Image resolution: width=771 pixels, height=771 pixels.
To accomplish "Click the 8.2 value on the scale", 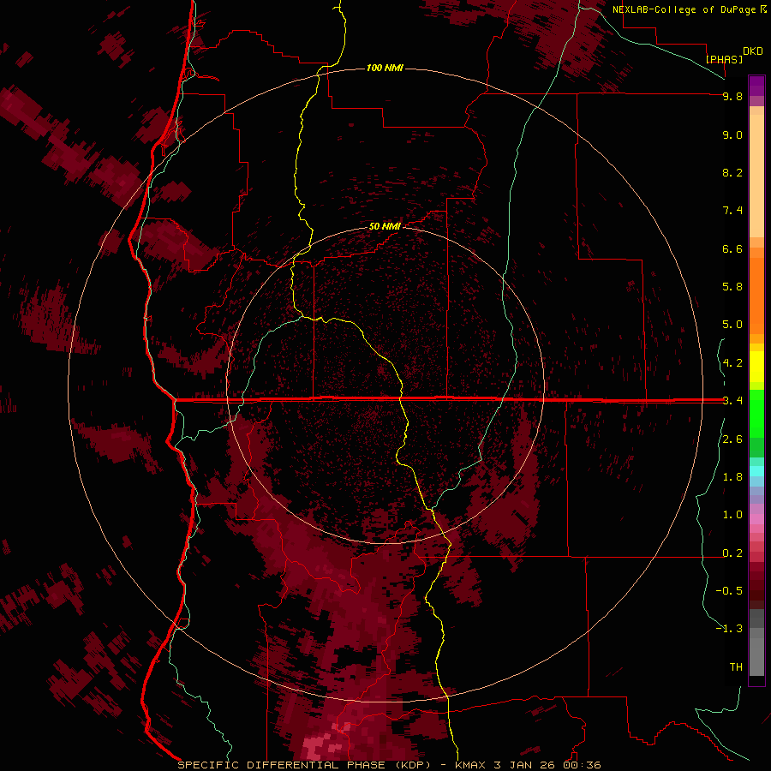I will click(732, 172).
